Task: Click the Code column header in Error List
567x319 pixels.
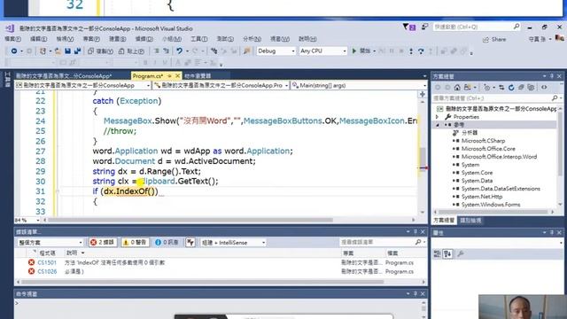Action: tap(47, 253)
